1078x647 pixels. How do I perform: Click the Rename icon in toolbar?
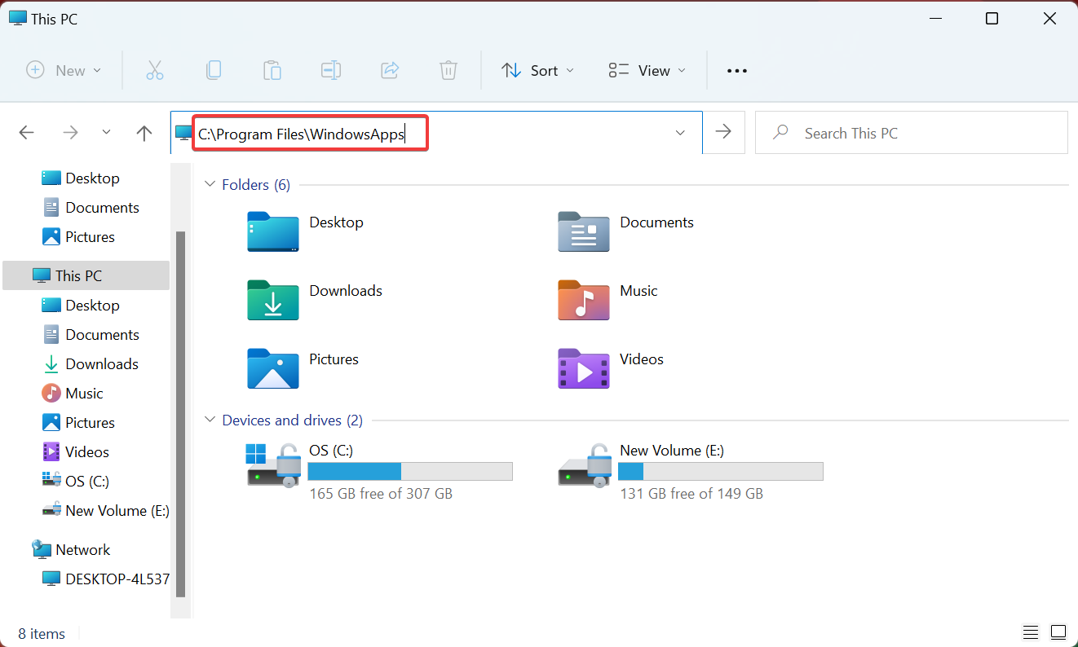coord(331,70)
